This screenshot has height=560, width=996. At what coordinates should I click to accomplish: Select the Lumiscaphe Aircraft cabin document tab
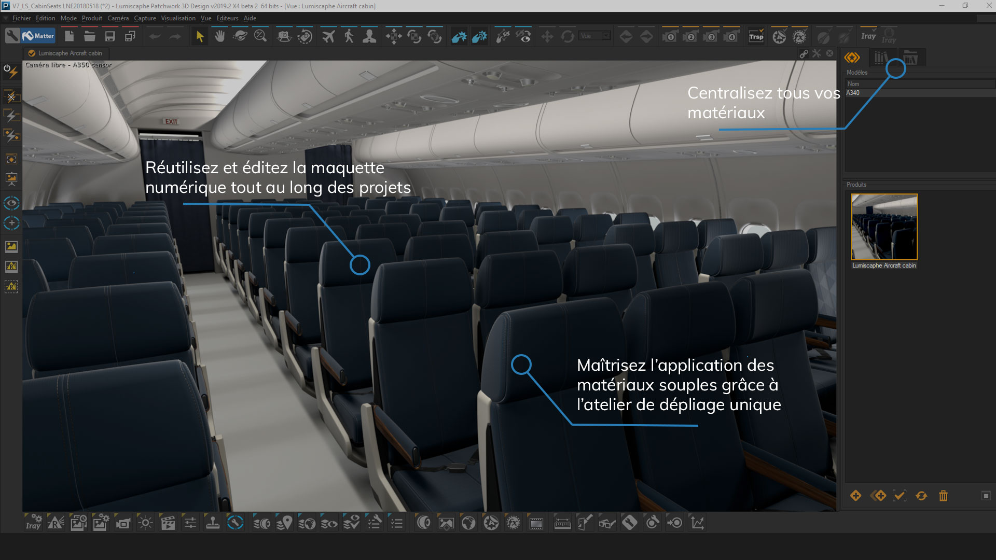pos(65,53)
